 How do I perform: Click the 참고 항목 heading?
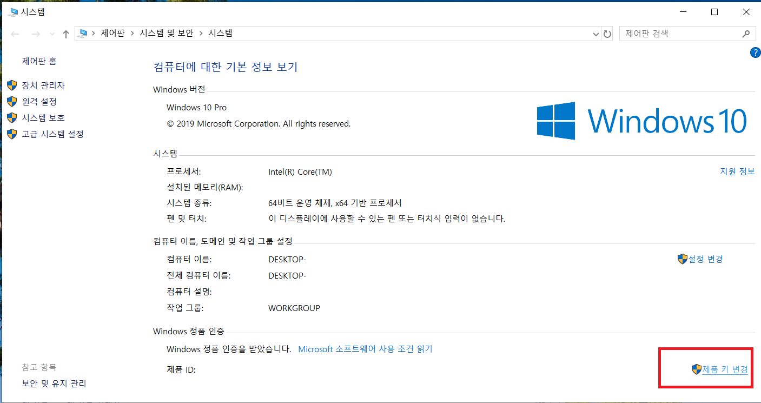click(39, 367)
